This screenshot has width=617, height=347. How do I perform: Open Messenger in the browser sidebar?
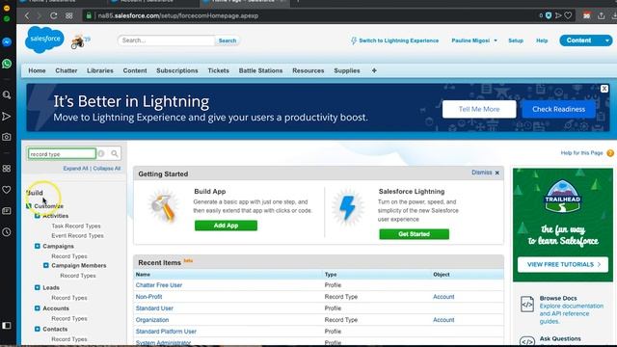pos(7,42)
